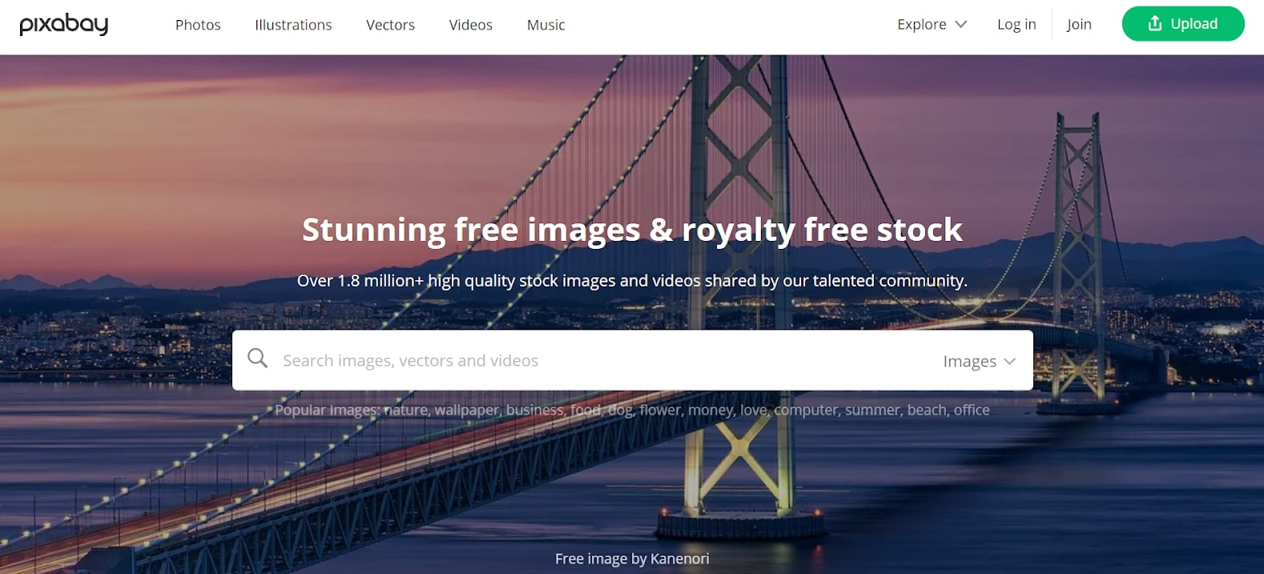Click the green Upload button

click(1183, 23)
